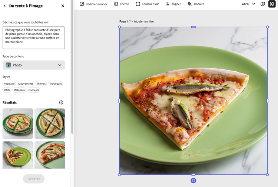Select the pizza slice image on canvas
Viewport: 278px width, 187px height.
pyautogui.click(x=193, y=101)
